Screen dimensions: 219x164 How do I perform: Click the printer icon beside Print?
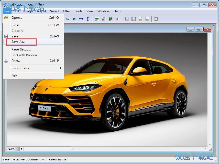coord(6,60)
